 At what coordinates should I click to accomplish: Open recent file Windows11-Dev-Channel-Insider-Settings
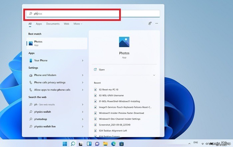coord(119,119)
